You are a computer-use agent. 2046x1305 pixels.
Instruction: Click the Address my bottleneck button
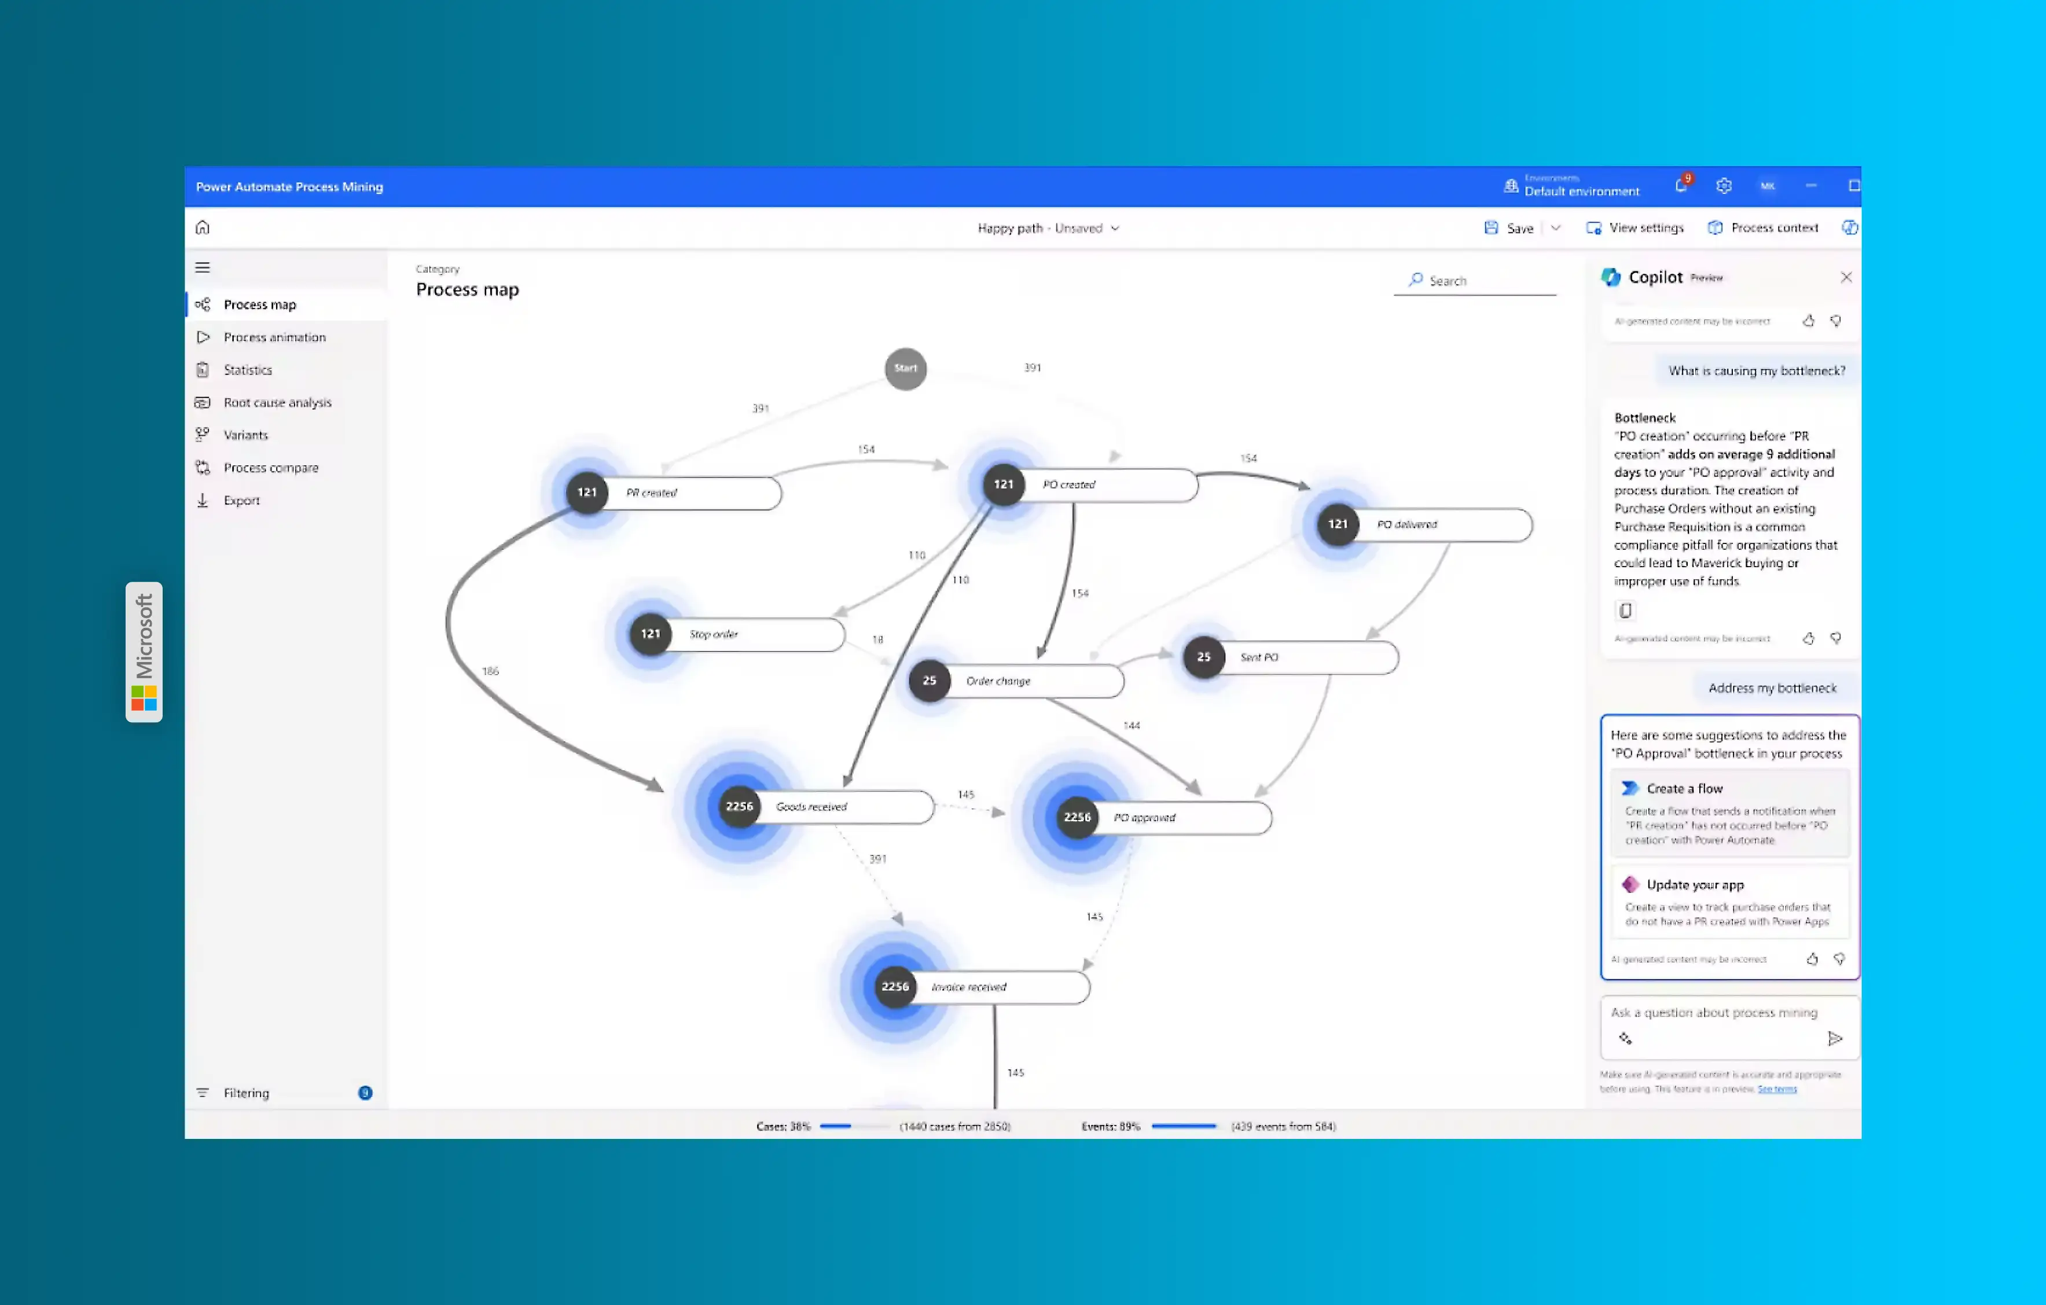pos(1773,688)
